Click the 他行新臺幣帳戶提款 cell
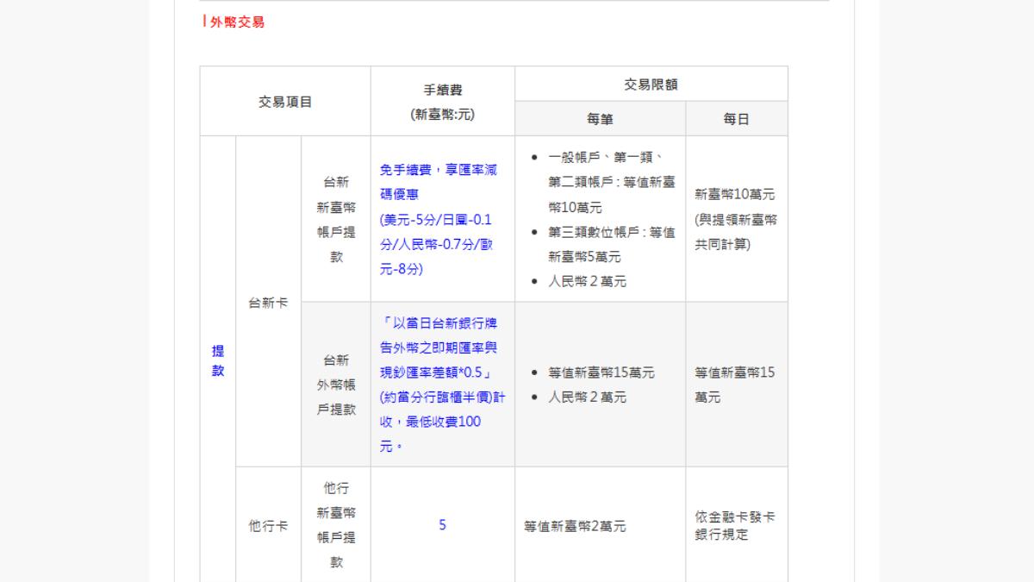The height and width of the screenshot is (582, 1034). tap(336, 525)
